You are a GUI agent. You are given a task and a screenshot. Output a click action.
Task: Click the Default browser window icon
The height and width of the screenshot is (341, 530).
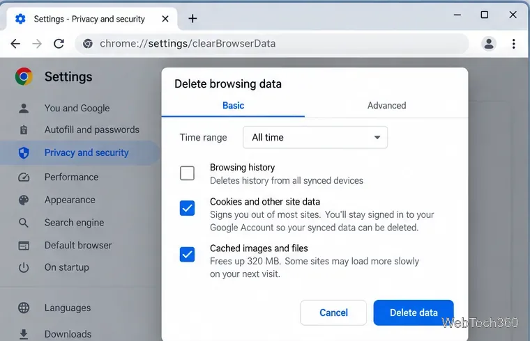(24, 246)
